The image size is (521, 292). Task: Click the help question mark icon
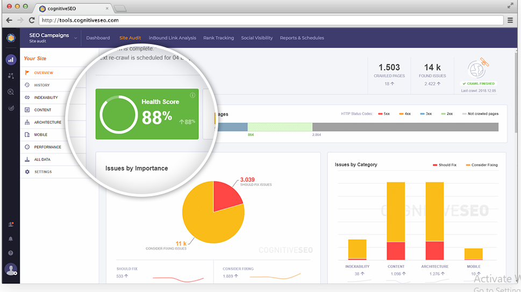[x=11, y=253]
